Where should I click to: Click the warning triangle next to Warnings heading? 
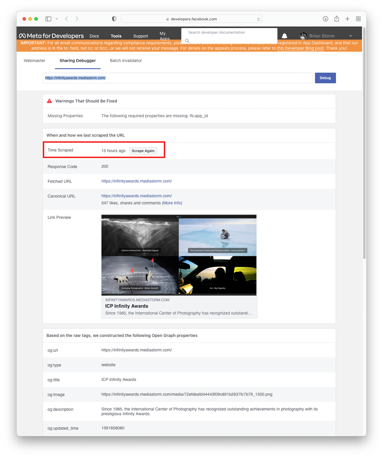(49, 100)
